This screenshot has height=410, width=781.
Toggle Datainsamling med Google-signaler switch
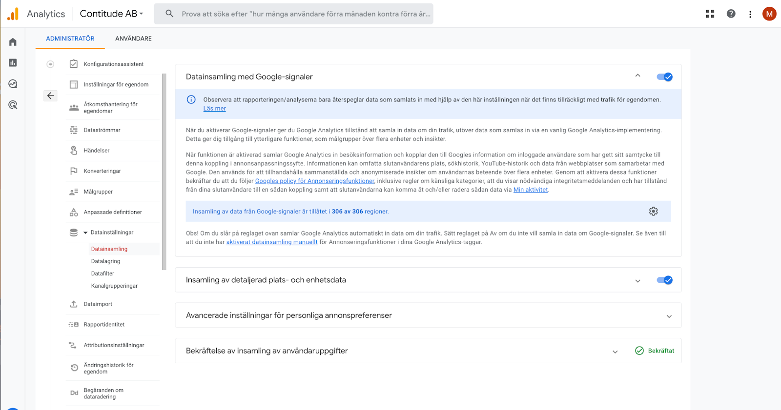click(x=664, y=77)
